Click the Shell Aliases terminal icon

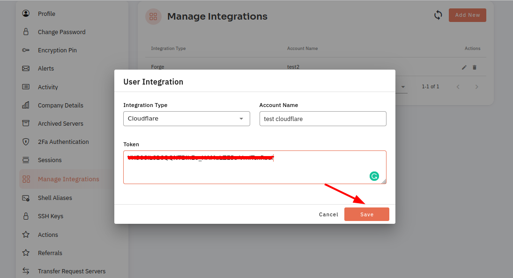[26, 198]
